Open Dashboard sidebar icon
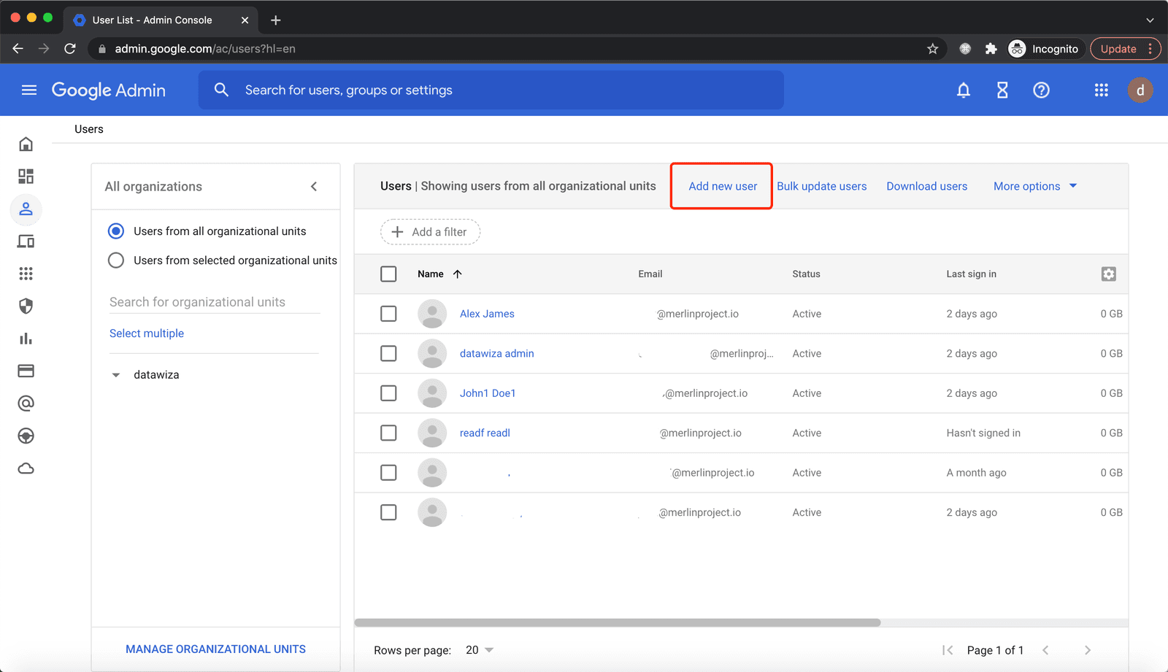Viewport: 1168px width, 672px height. [x=26, y=177]
